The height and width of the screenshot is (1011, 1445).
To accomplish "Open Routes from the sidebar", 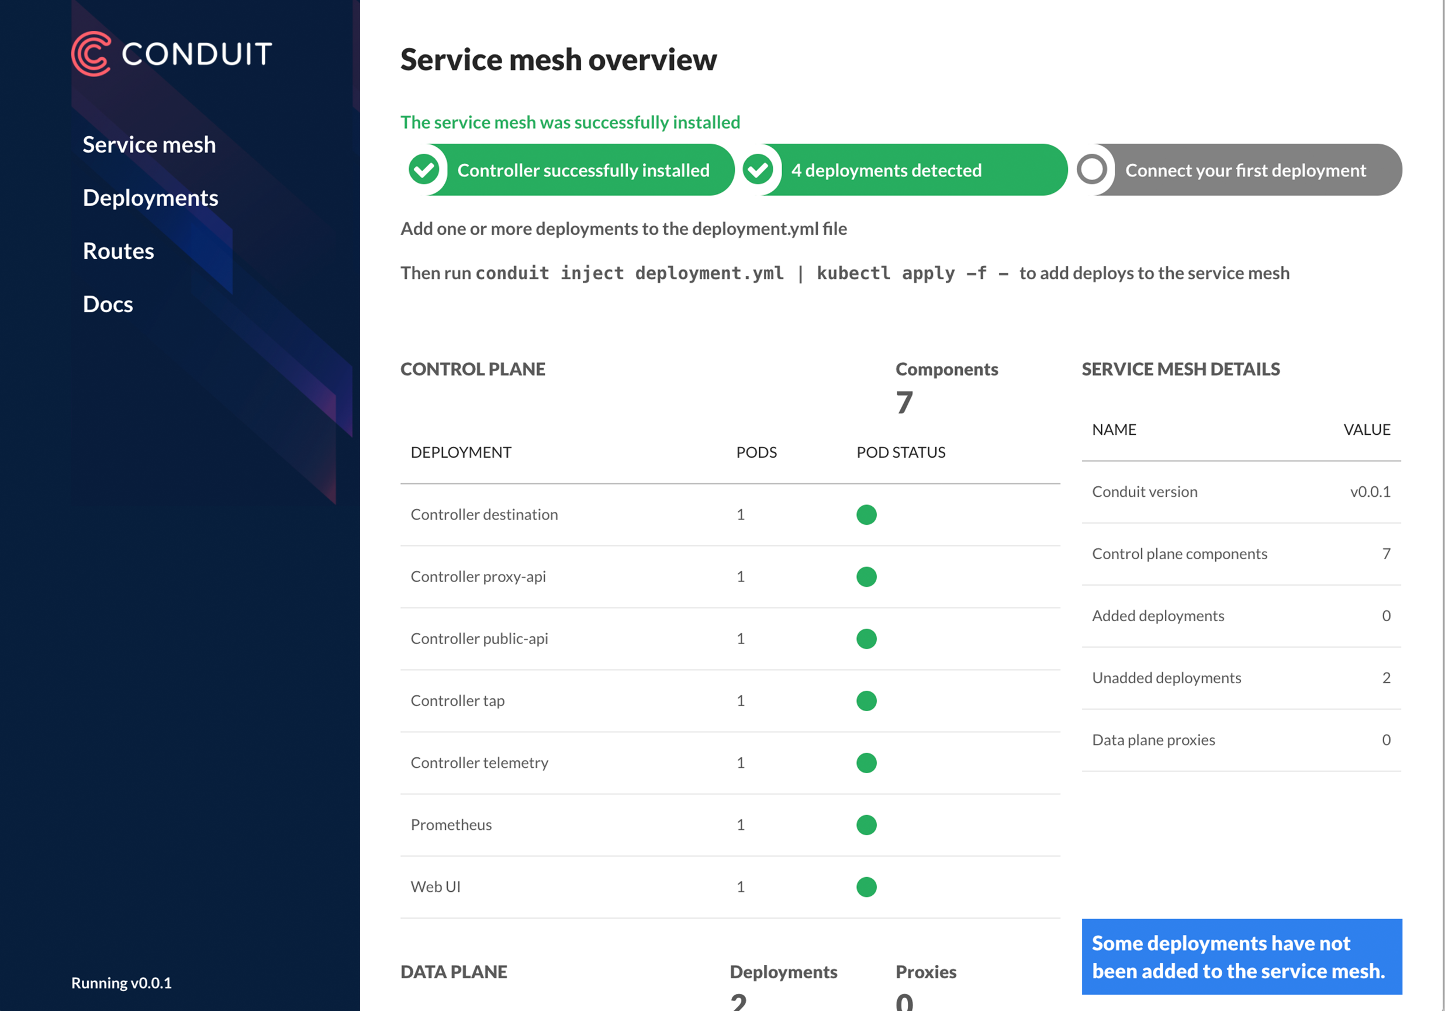I will coord(118,251).
